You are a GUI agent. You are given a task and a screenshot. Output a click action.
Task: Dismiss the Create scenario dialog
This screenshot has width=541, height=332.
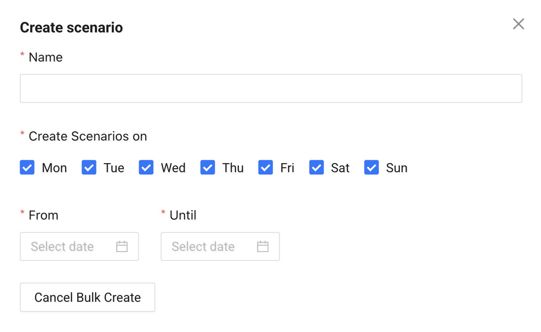[518, 24]
